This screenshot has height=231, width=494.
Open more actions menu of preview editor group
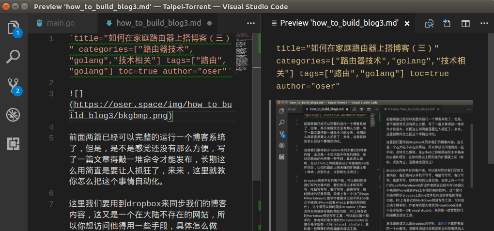click(484, 23)
